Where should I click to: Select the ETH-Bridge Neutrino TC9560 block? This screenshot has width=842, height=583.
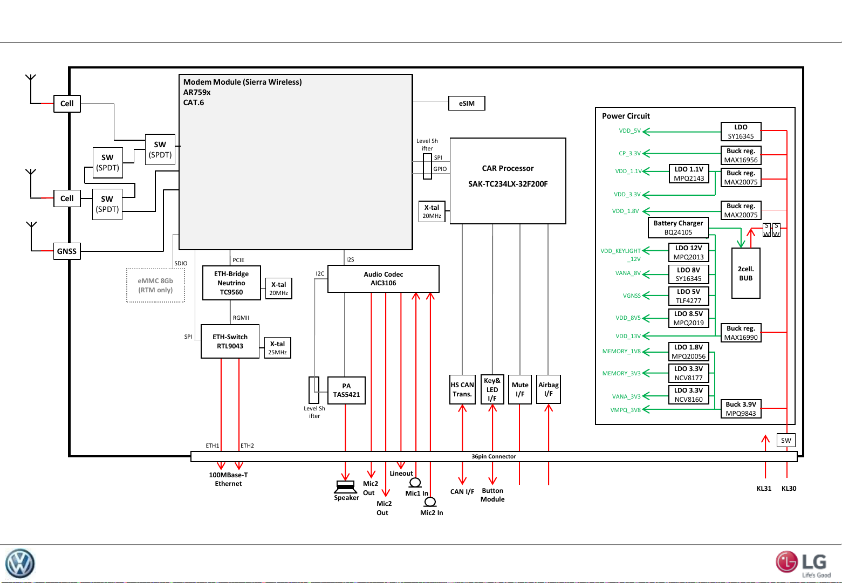pyautogui.click(x=231, y=283)
